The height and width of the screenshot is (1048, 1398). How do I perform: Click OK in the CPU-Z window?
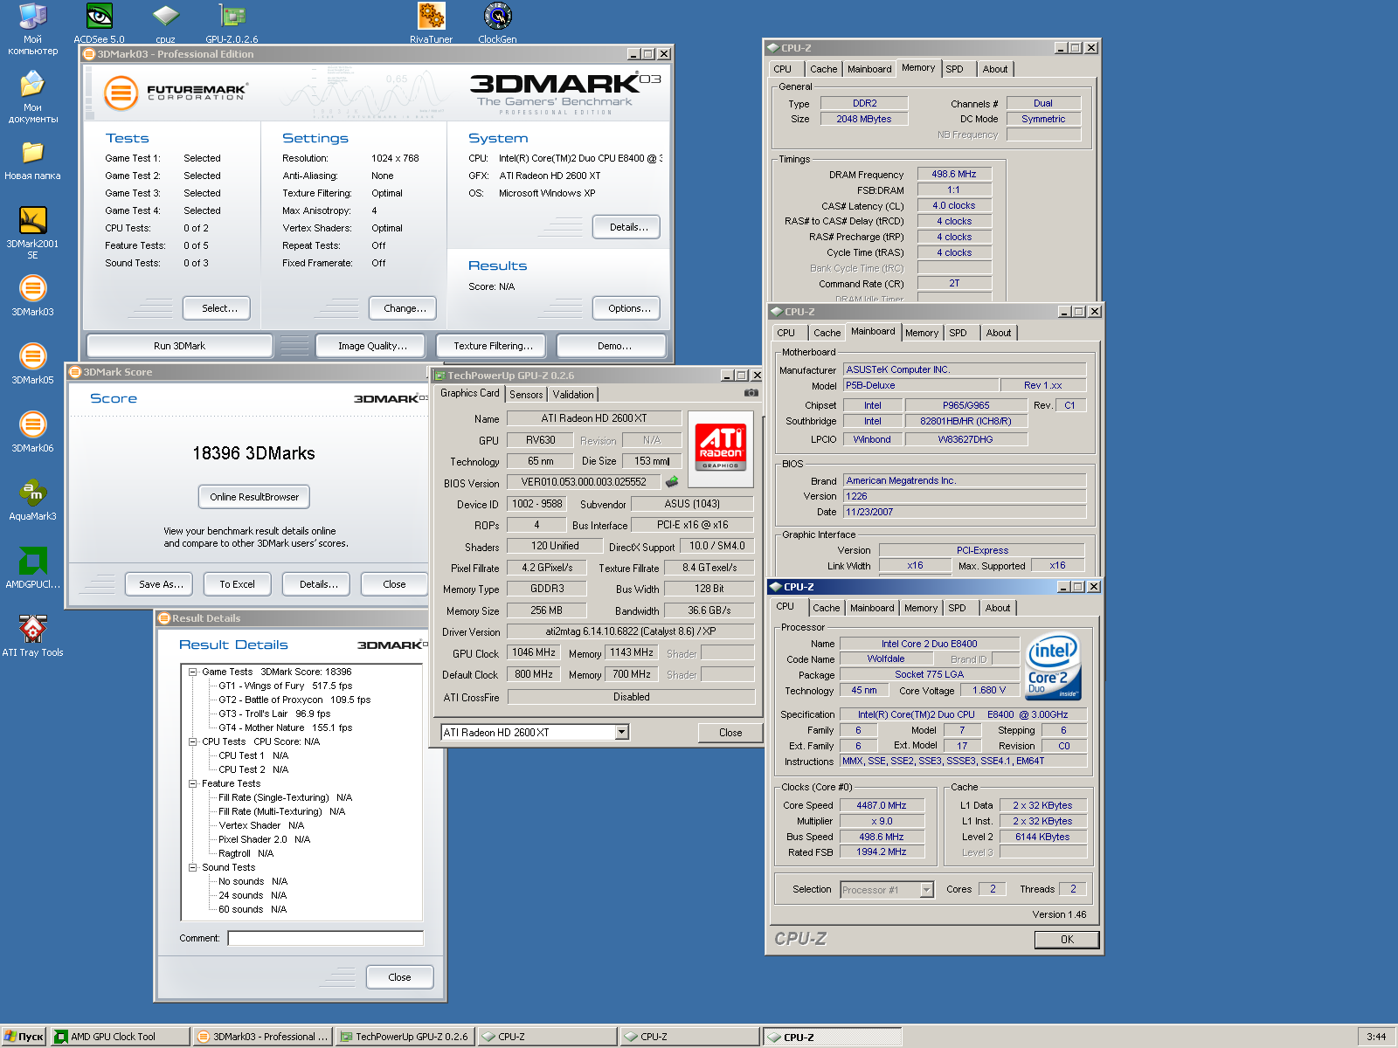1067,940
